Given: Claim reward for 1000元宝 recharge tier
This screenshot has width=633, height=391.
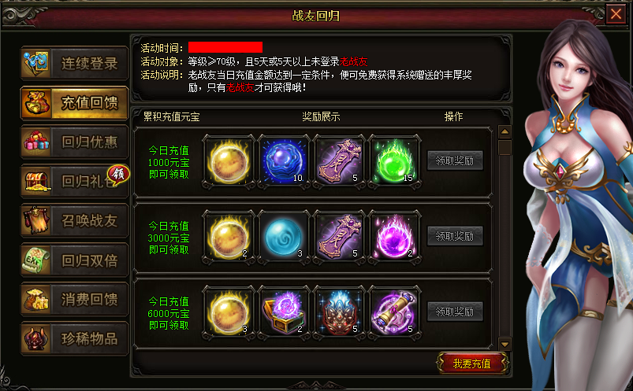Looking at the screenshot, I should tap(455, 160).
